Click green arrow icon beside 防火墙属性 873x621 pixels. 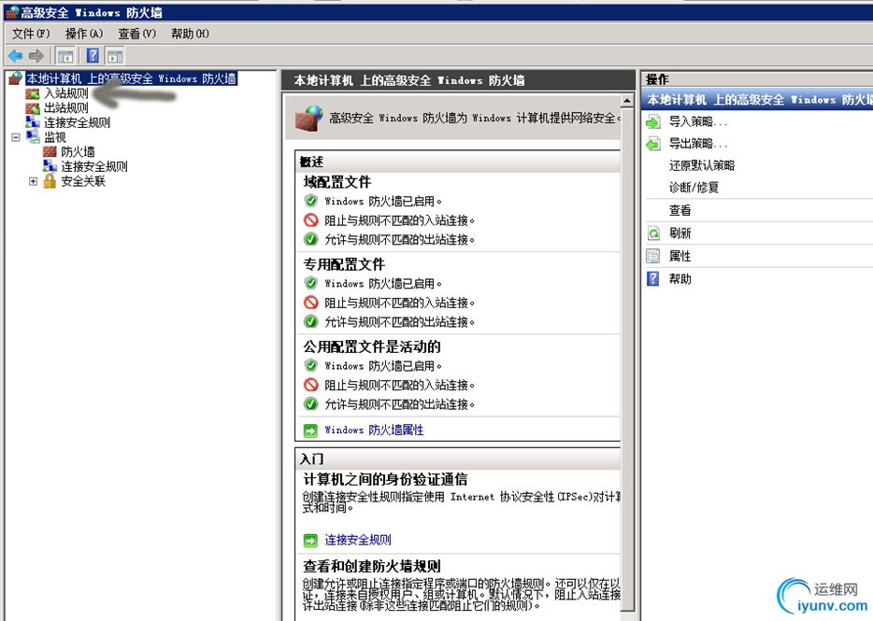tap(310, 430)
